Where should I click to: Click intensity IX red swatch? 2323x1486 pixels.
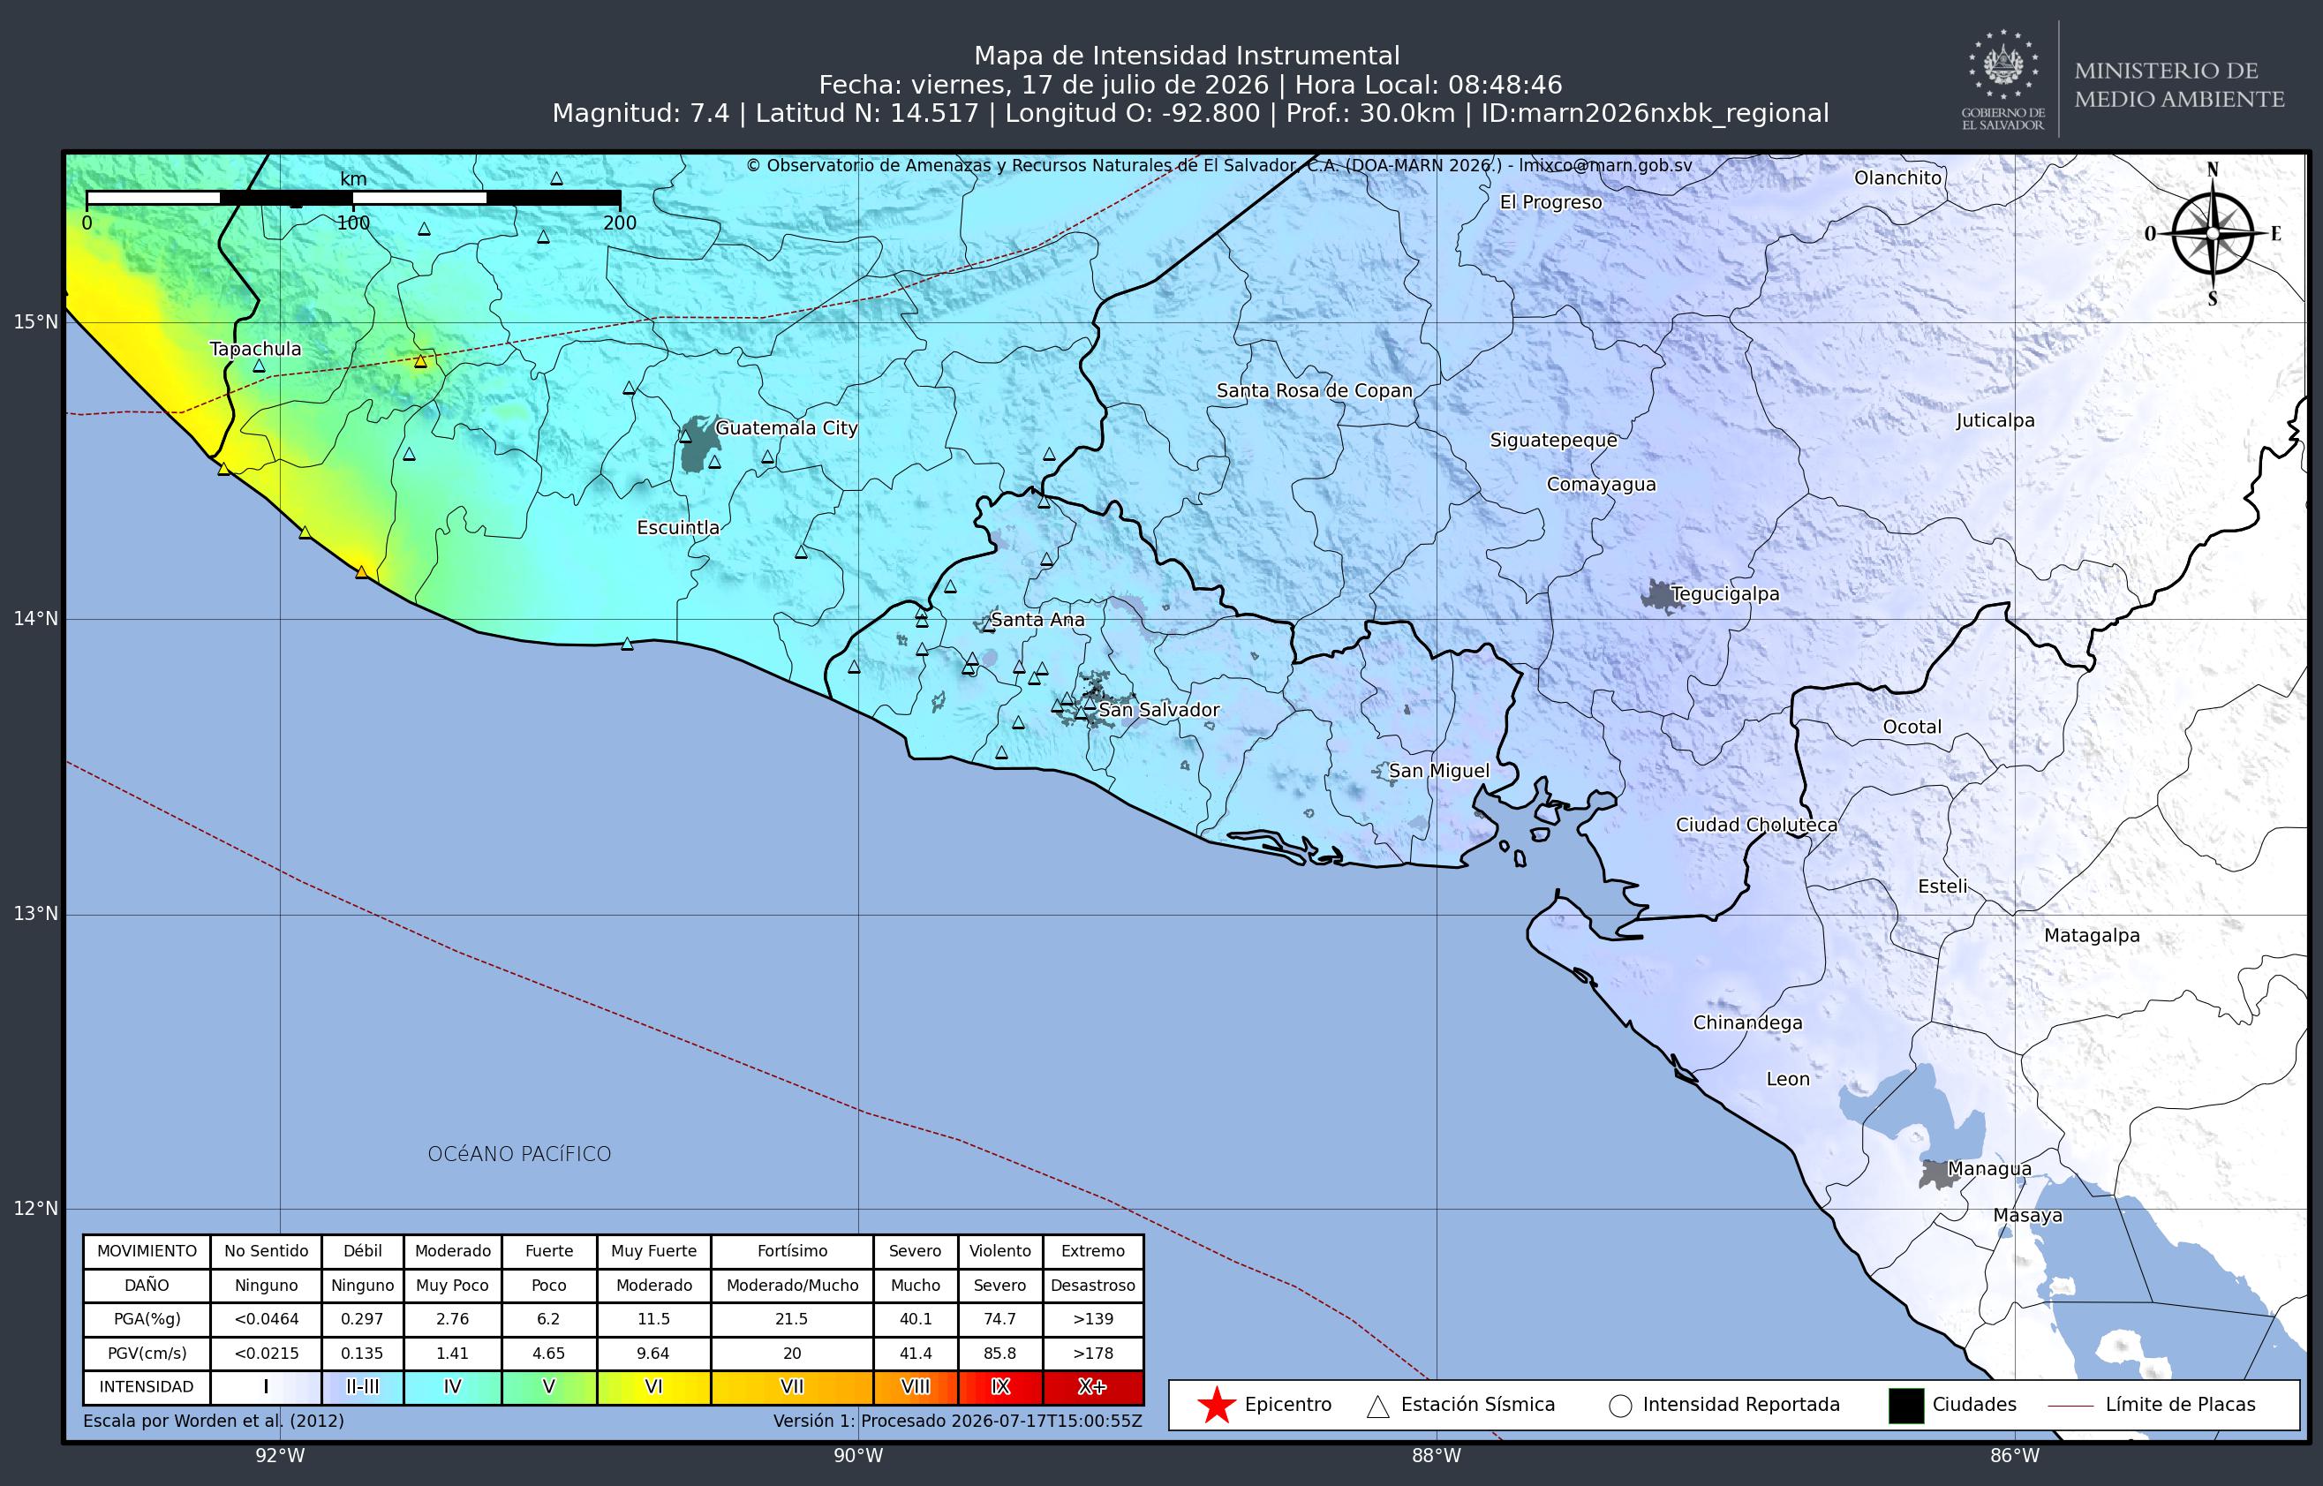1000,1388
